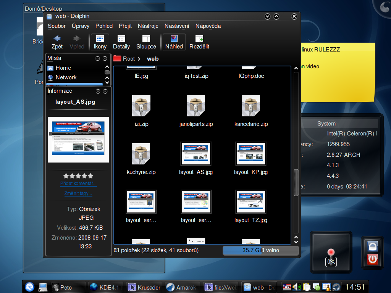Click the bottom scroll-down arrow of file view
This screenshot has height=293, width=391.
(296, 241)
